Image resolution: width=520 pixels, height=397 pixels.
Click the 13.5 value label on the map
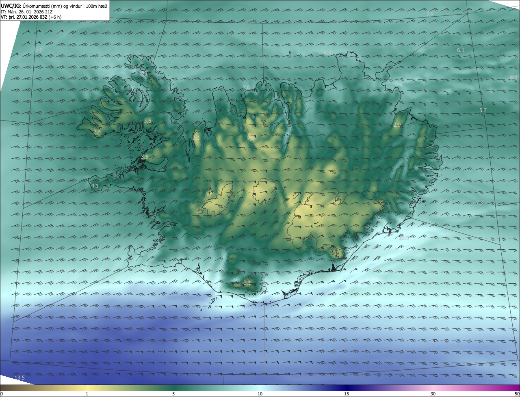coord(19,378)
